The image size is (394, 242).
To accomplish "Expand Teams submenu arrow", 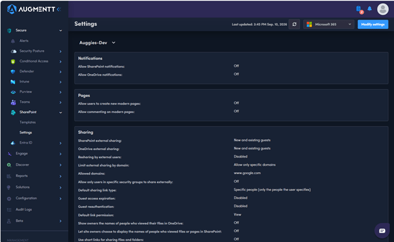I will click(x=61, y=103).
